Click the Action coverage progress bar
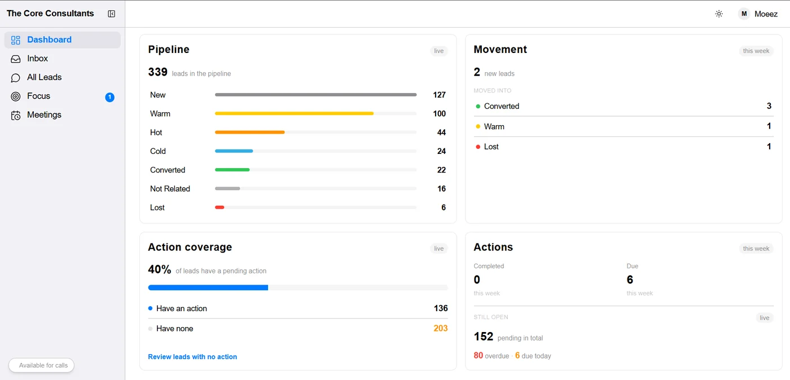 (x=298, y=288)
